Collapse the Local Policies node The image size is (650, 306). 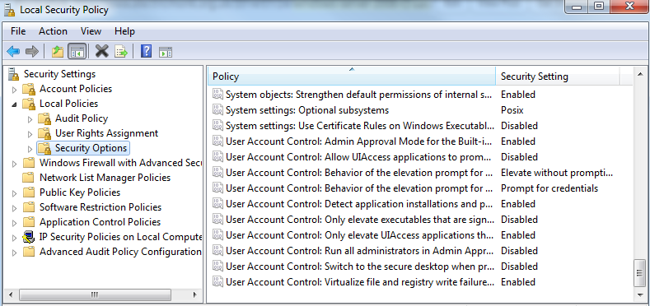tap(15, 104)
